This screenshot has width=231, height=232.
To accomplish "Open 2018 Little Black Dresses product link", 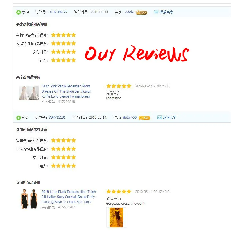I will (x=69, y=197).
